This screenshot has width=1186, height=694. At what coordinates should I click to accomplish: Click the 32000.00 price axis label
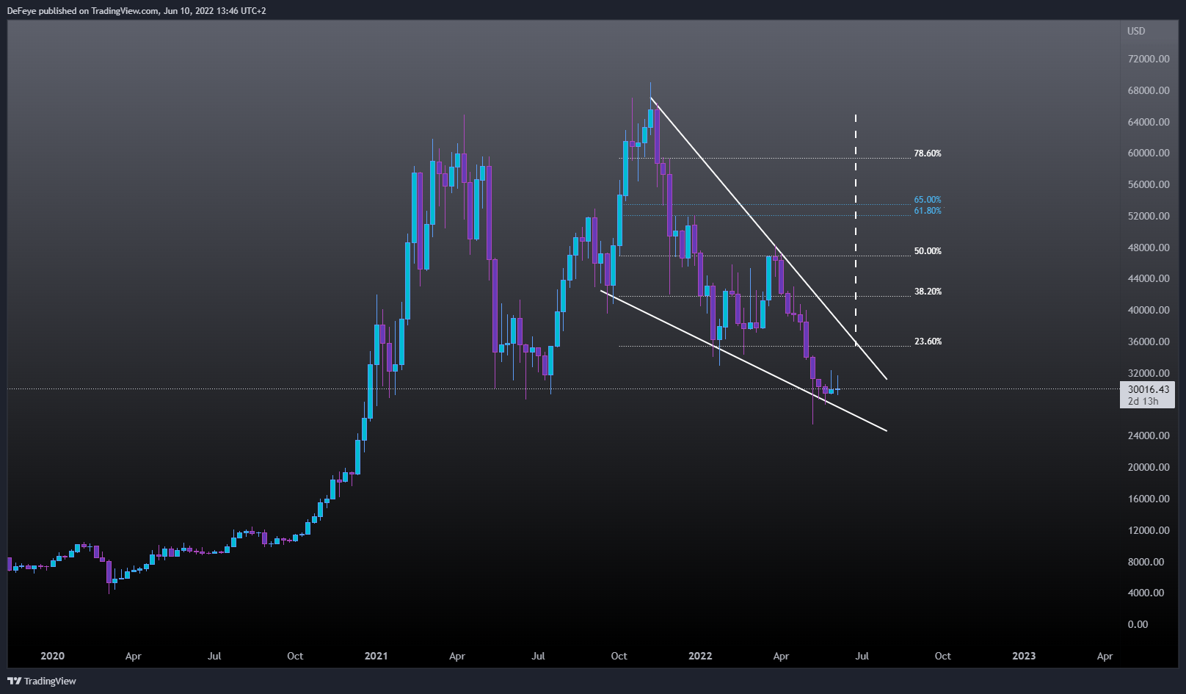coord(1149,373)
